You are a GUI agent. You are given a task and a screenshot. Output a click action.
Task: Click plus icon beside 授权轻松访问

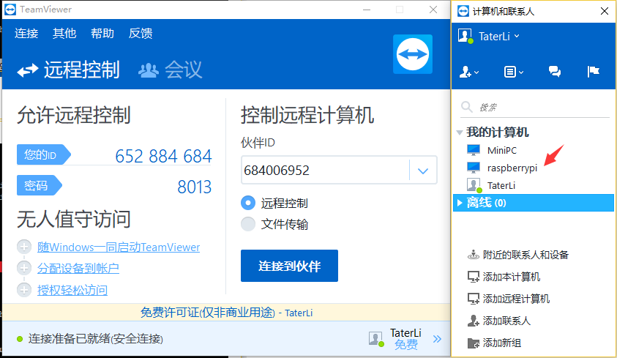[x=24, y=290]
